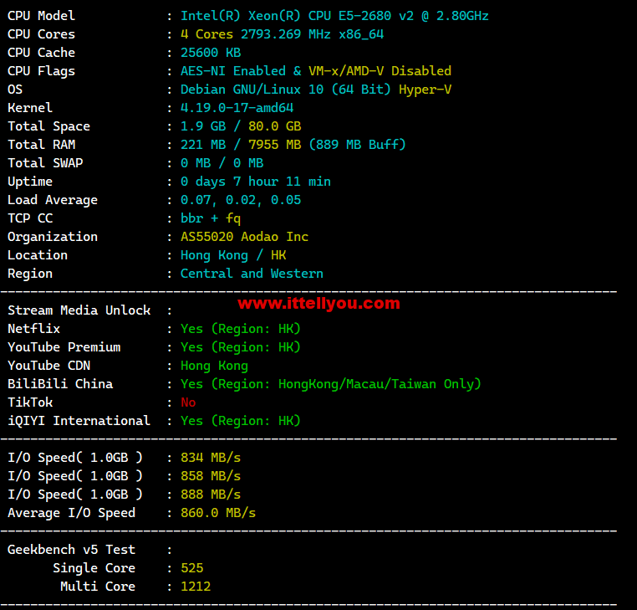
Task: Click the 'TikTok' label
Action: tap(30, 402)
